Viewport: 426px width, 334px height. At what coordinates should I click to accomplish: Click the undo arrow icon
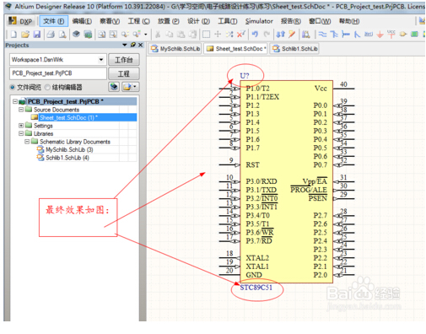coord(255,35)
